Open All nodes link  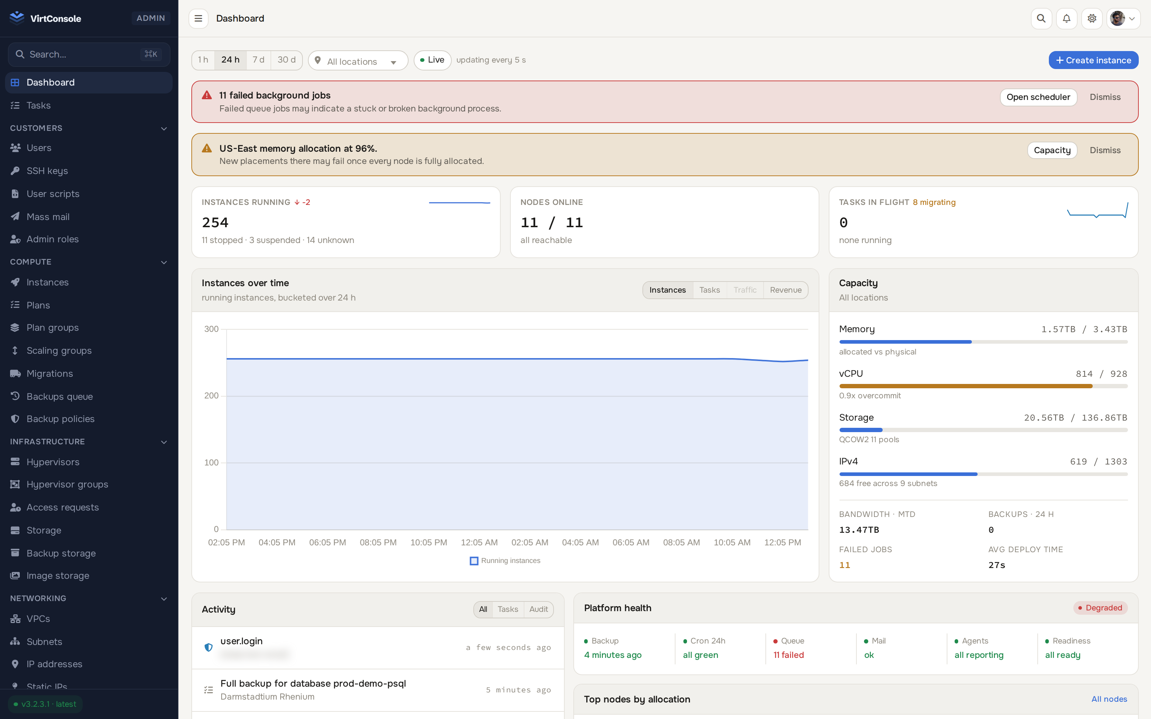pos(1109,699)
